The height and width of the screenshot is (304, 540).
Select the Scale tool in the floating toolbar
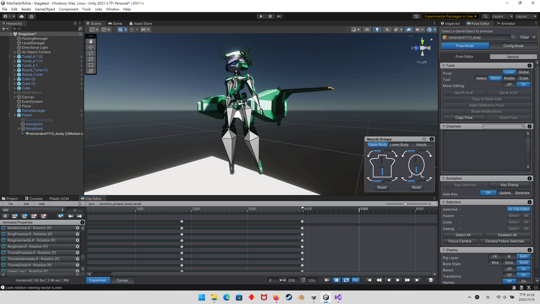point(91,59)
